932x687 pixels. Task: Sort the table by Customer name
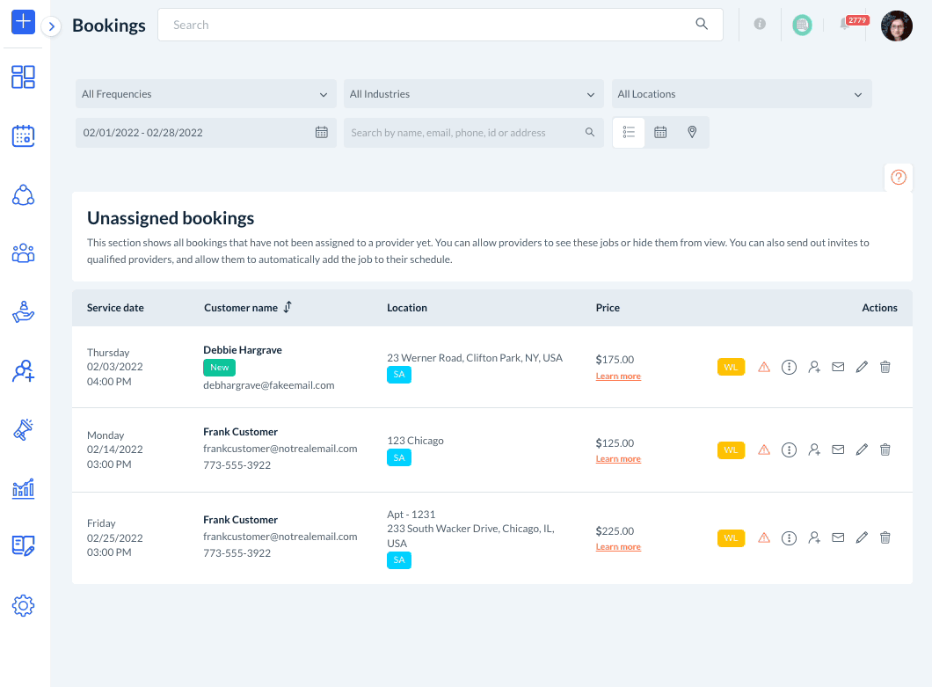288,307
